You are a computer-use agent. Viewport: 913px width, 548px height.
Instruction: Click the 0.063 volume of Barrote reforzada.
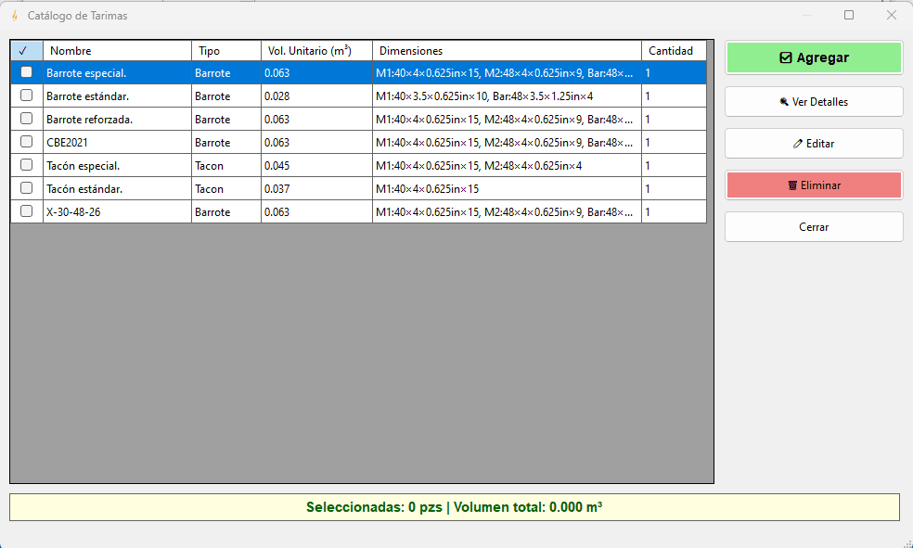point(316,120)
